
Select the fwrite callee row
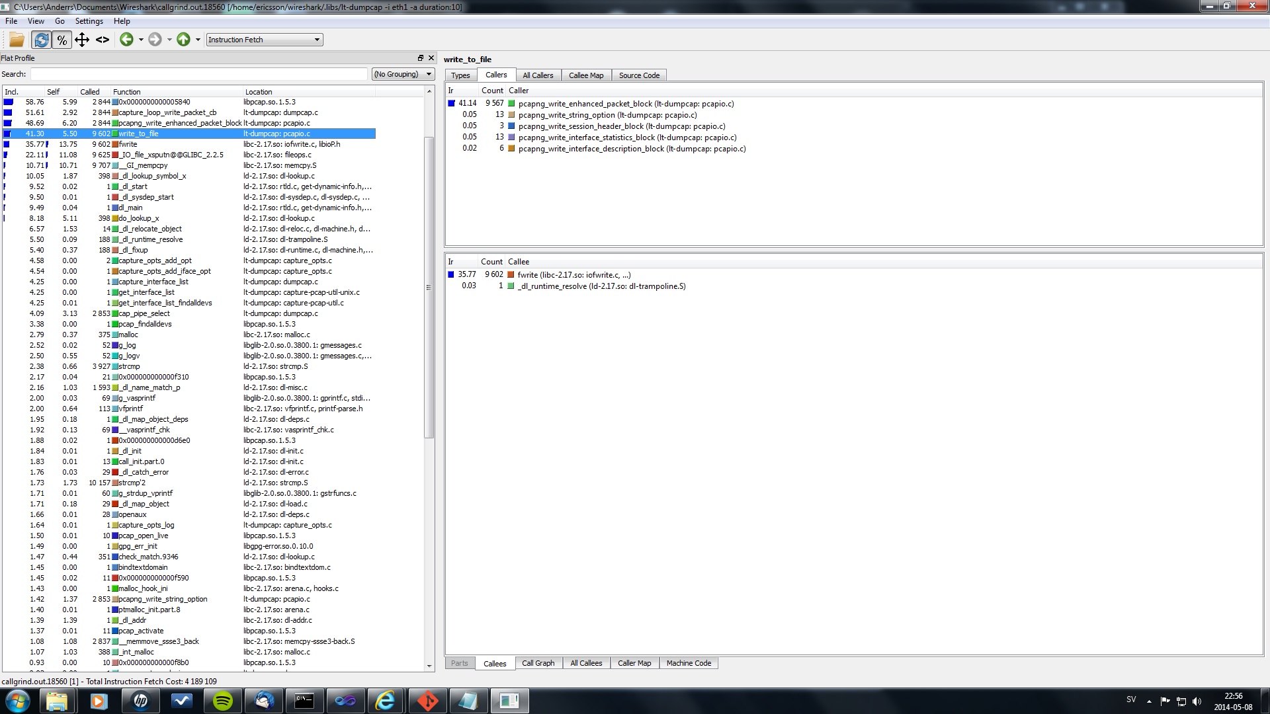coord(573,275)
